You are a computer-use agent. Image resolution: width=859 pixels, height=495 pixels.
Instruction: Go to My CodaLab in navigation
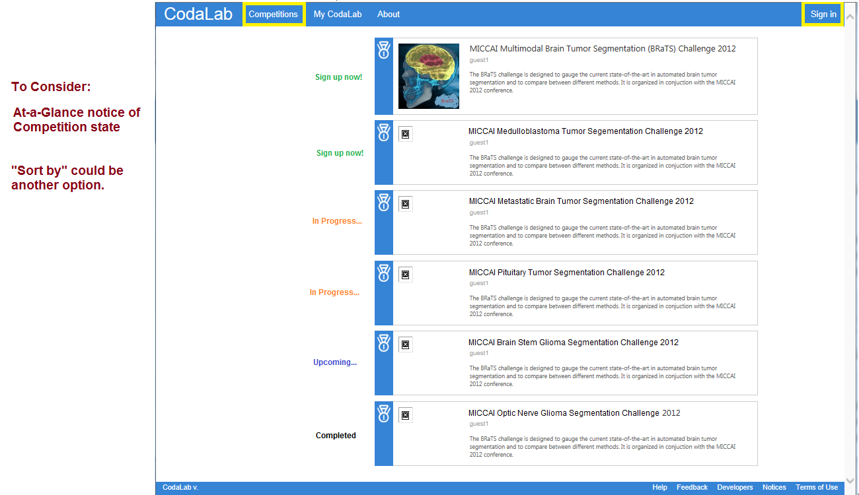pyautogui.click(x=338, y=15)
